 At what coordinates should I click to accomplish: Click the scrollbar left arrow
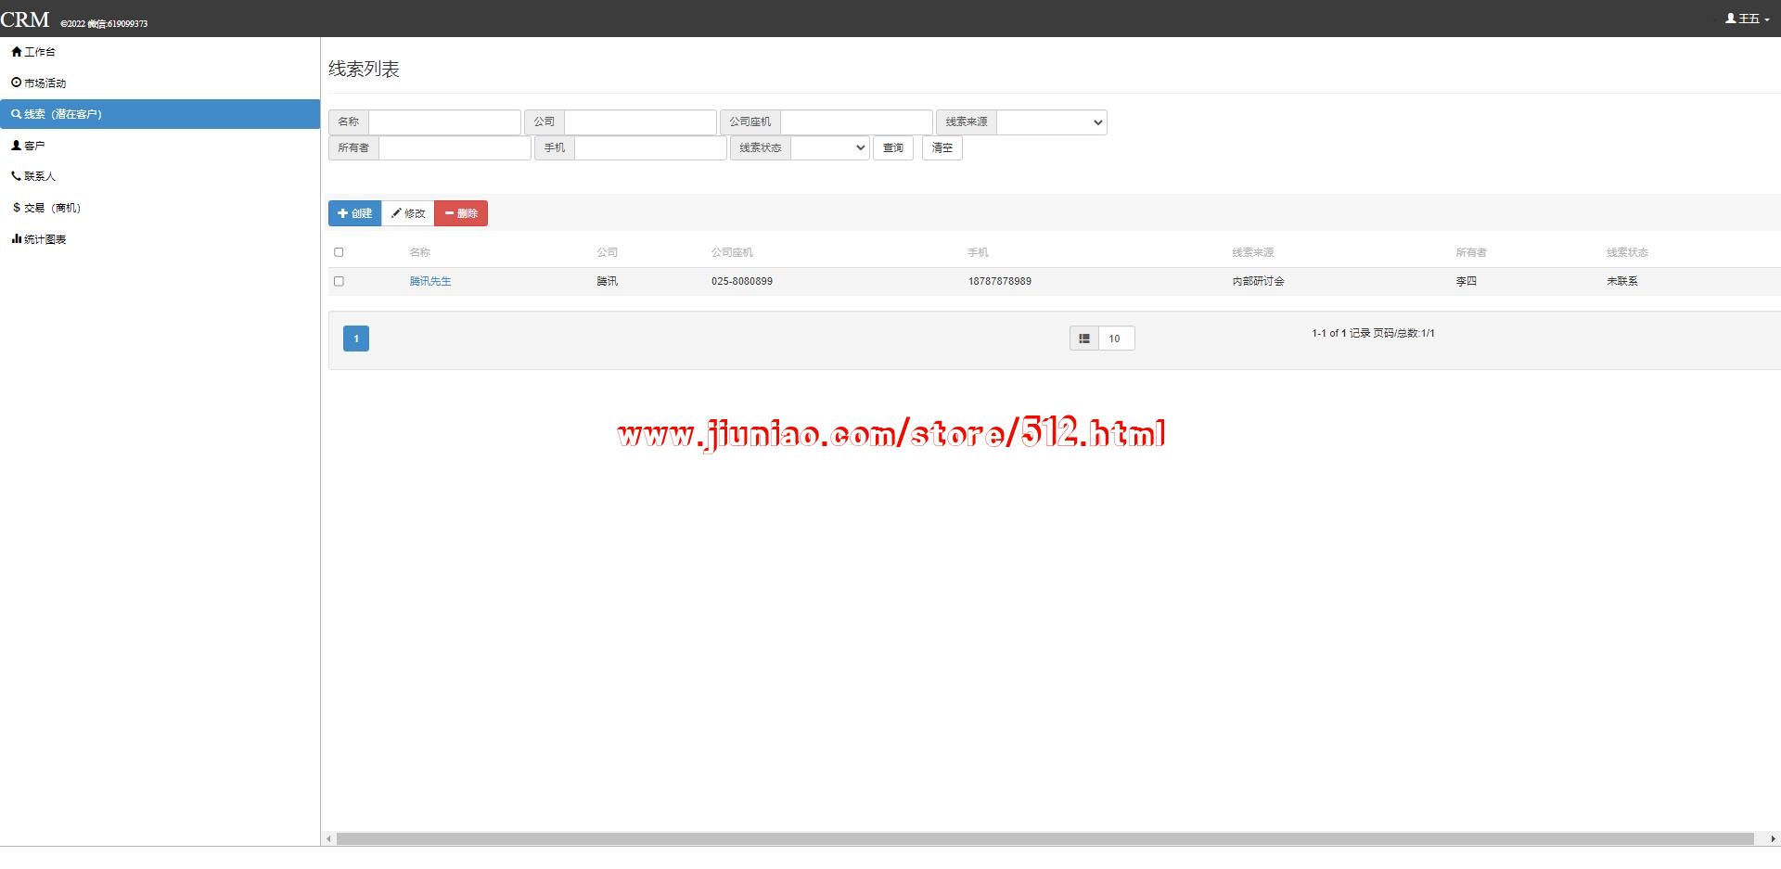[328, 839]
